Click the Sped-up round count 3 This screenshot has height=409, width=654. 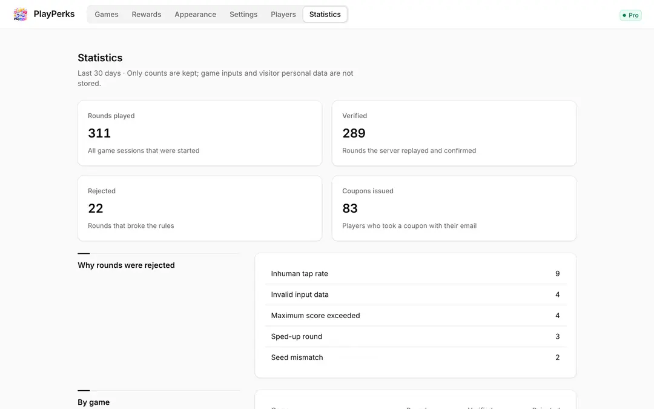coord(557,336)
